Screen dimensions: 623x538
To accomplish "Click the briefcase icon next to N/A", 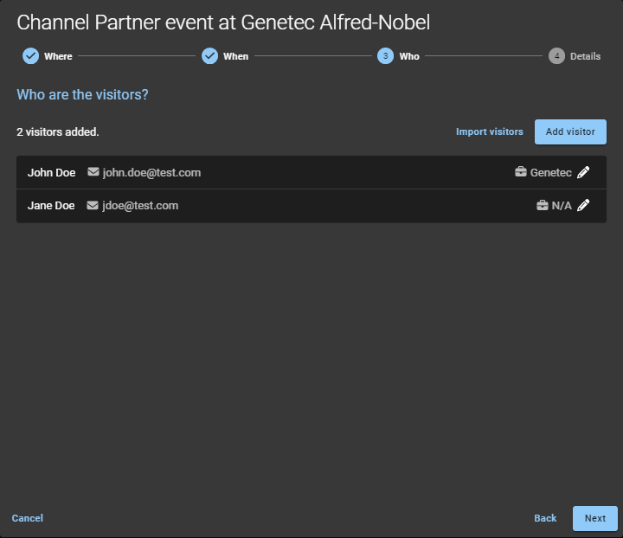I will click(543, 206).
